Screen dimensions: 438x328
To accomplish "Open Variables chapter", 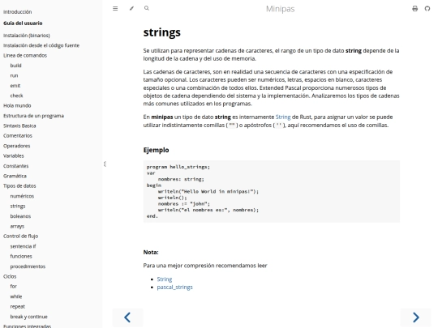I will point(14,156).
